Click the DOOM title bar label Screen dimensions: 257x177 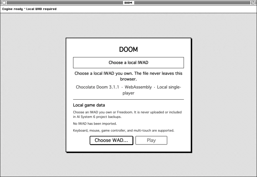(128, 3)
